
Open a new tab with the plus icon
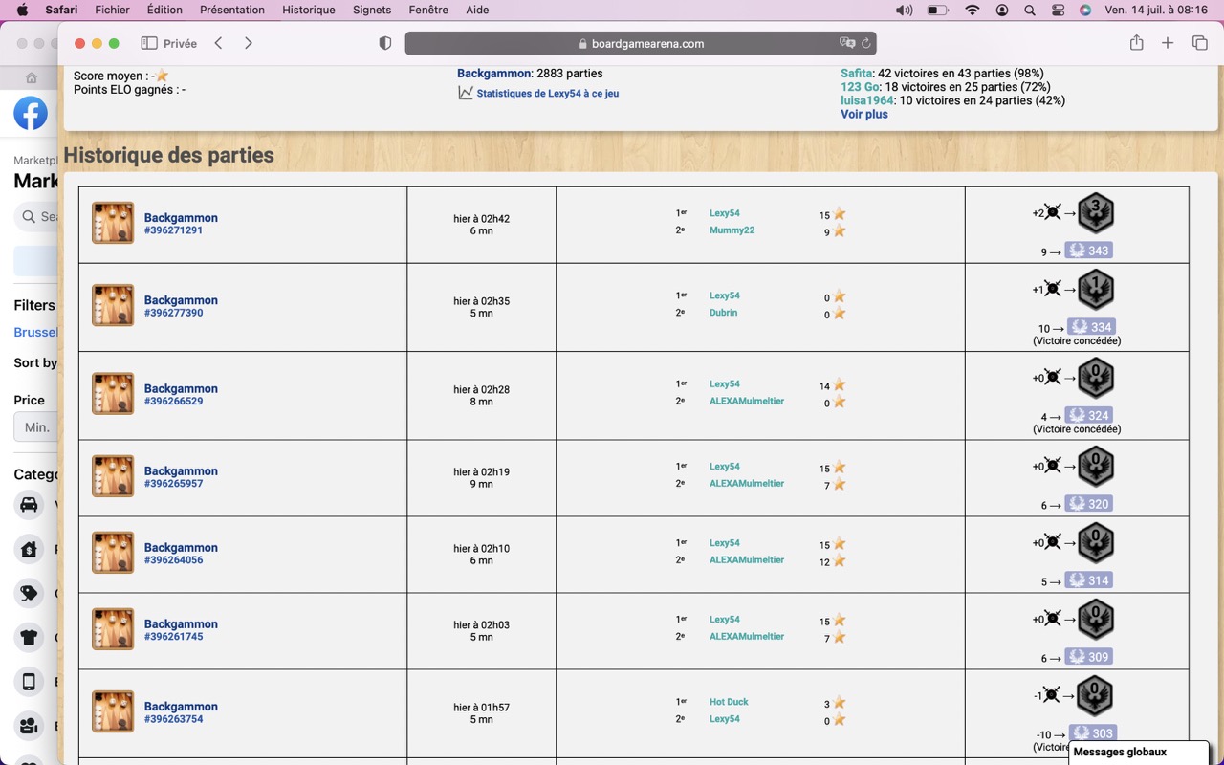pos(1168,43)
